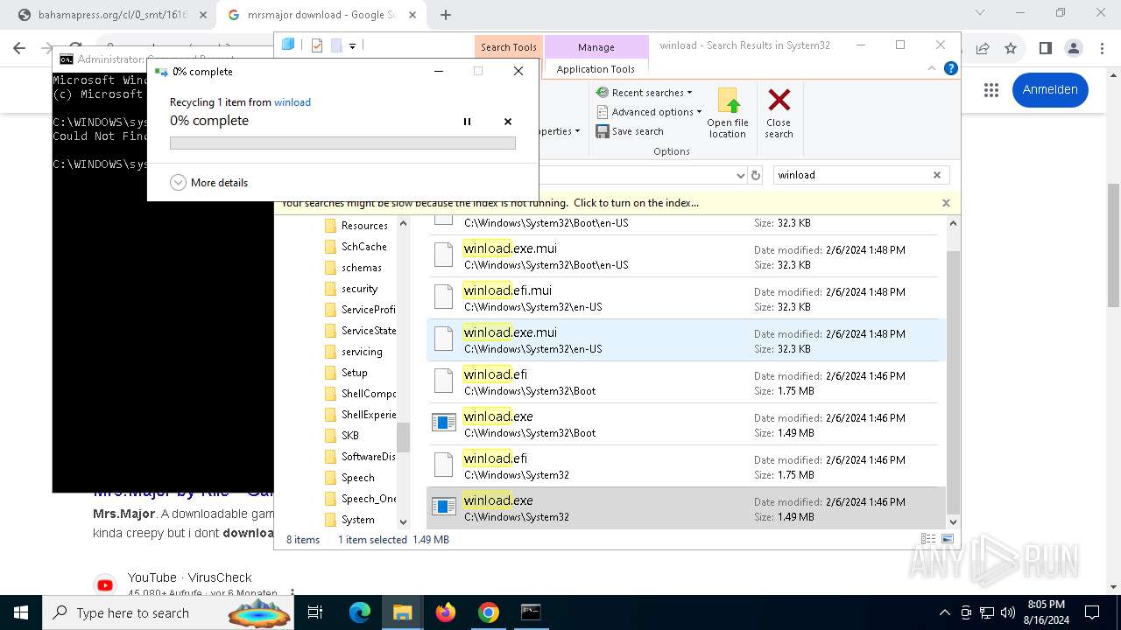Viewport: 1121px width, 630px height.
Task: Launch Microsoft Edge from taskbar
Action: (360, 612)
